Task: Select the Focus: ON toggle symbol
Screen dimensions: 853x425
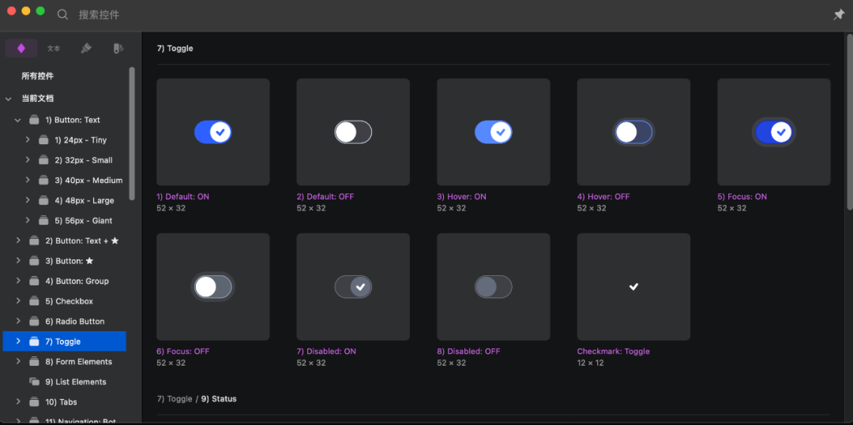Action: tap(774, 132)
